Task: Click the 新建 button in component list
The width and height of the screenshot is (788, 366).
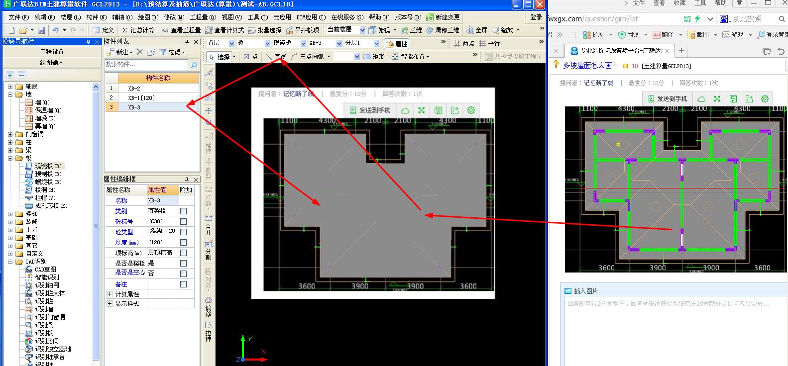Action: 120,52
